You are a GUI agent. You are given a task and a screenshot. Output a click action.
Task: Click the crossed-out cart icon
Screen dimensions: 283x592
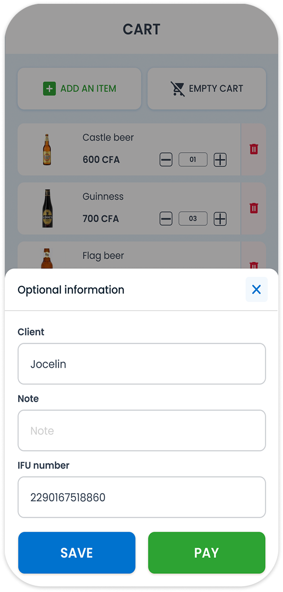coord(178,89)
